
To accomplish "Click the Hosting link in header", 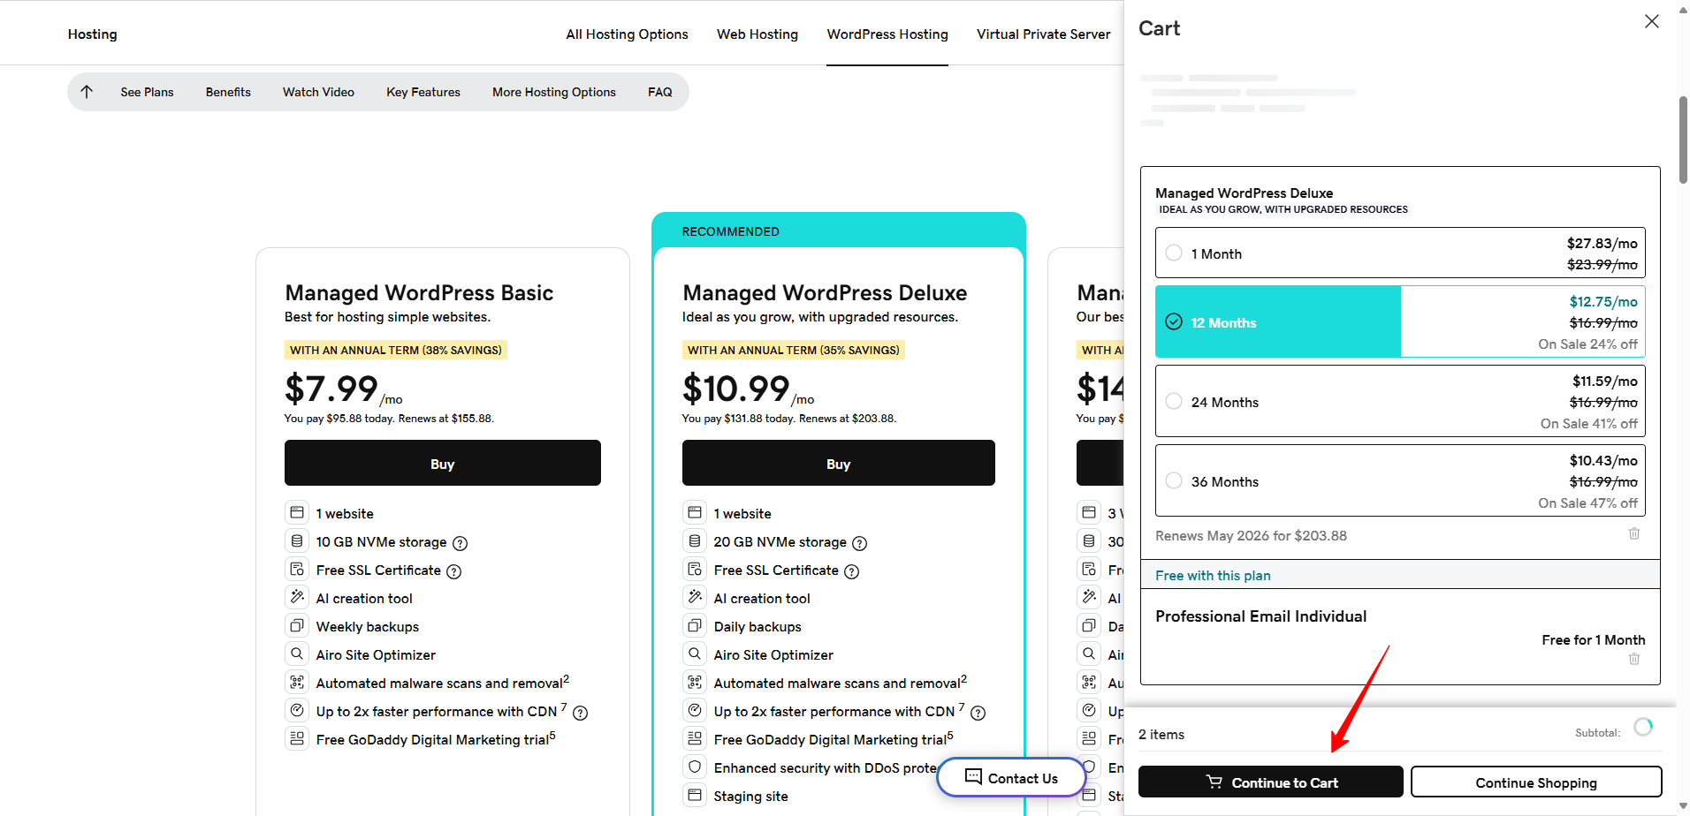I will [92, 34].
